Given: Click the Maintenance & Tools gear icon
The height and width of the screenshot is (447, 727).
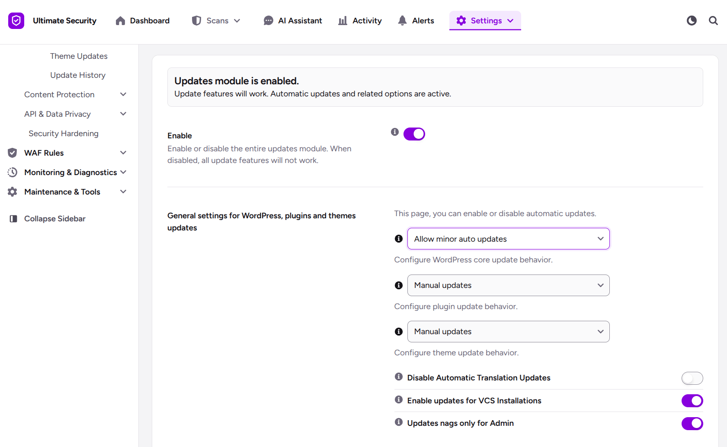Looking at the screenshot, I should 13,192.
